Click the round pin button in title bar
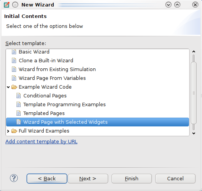Viewport: 202px width, 191px height. [x=15, y=5]
